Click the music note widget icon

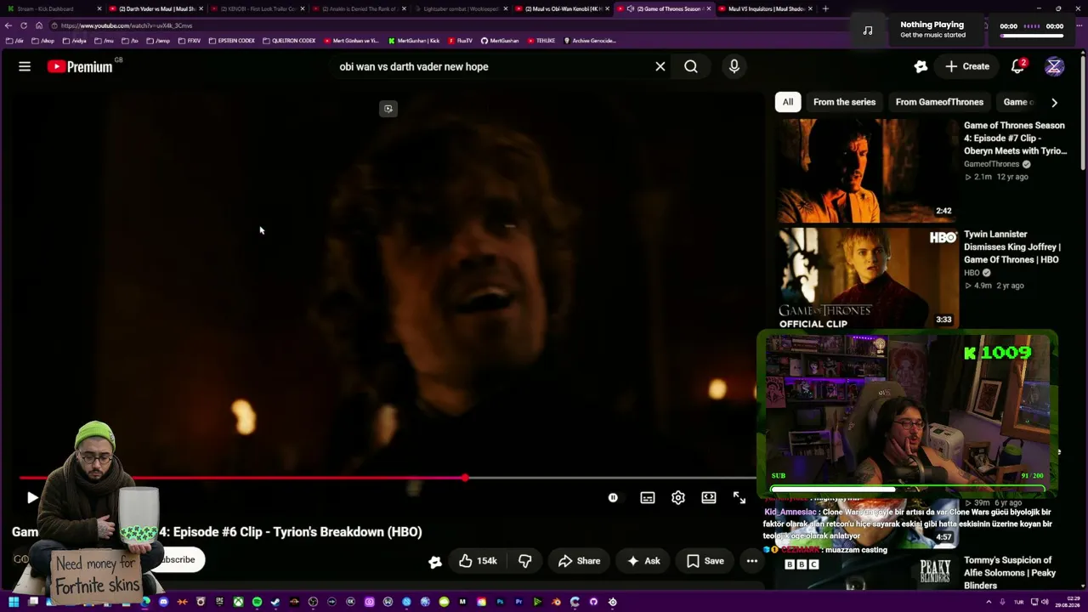pyautogui.click(x=867, y=31)
